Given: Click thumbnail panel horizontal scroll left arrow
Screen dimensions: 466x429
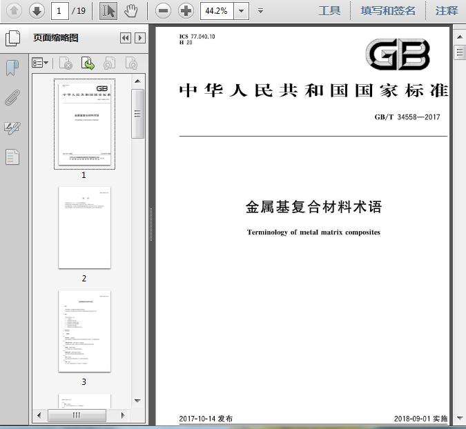Looking at the screenshot, I should pyautogui.click(x=39, y=415).
